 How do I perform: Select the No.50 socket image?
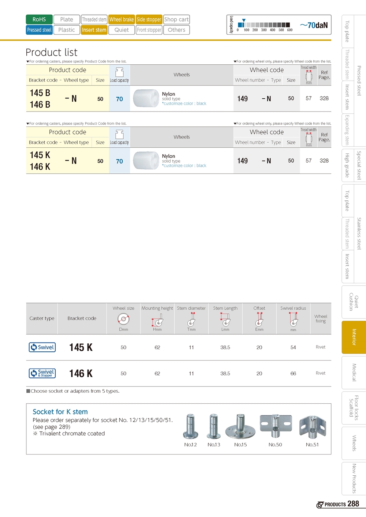276,426
